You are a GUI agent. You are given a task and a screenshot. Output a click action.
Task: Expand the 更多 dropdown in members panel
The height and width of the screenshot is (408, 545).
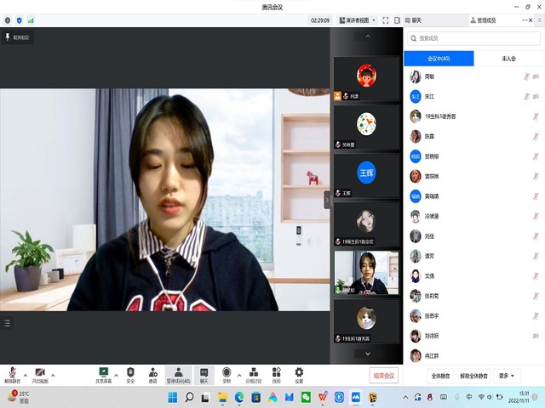pyautogui.click(x=508, y=375)
